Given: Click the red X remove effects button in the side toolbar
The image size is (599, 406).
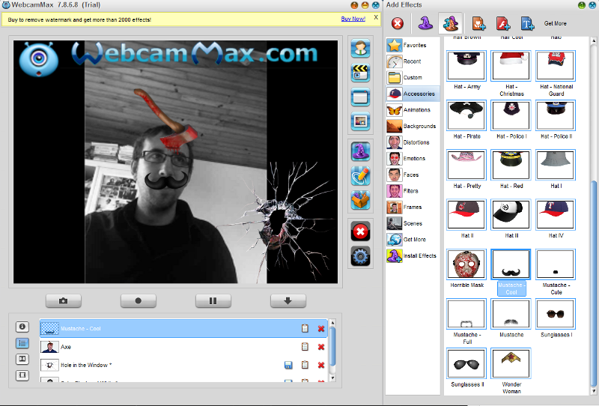Looking at the screenshot, I should tap(360, 231).
